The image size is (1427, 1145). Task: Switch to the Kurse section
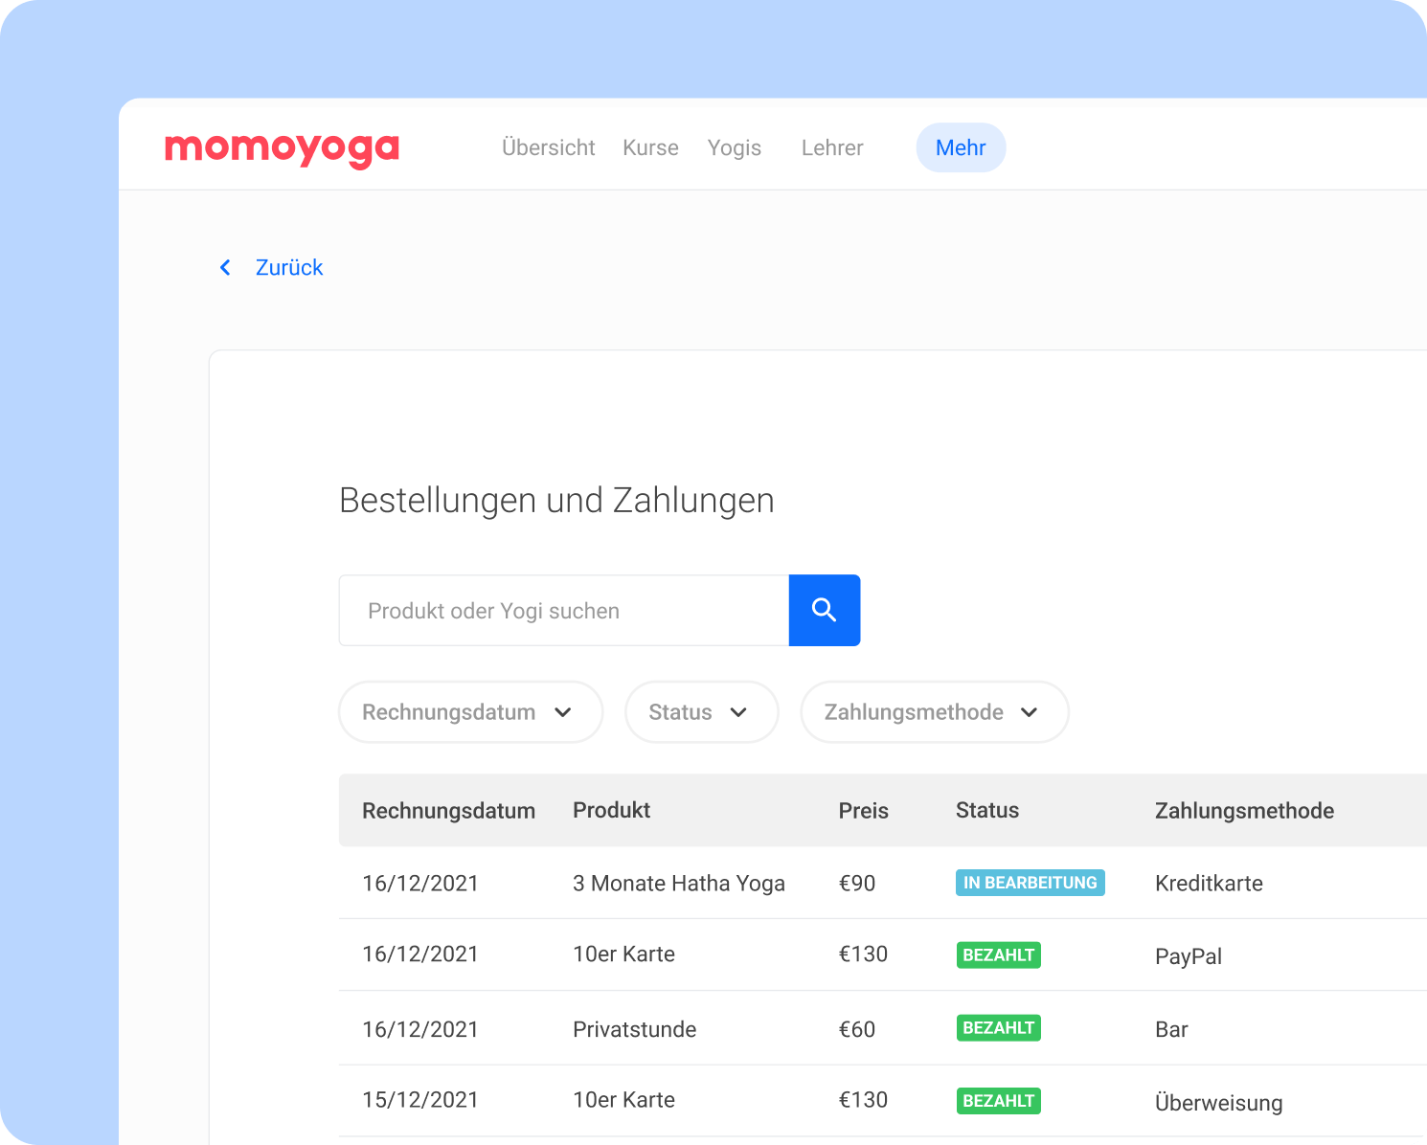[x=650, y=148]
